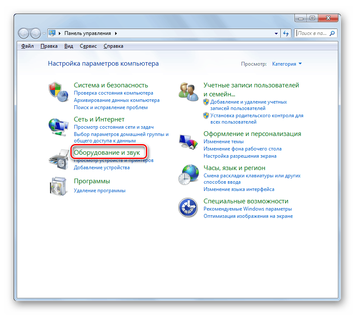The width and height of the screenshot is (355, 315).
Task: Click the Hardware and Sound printer icon
Action: [58, 159]
